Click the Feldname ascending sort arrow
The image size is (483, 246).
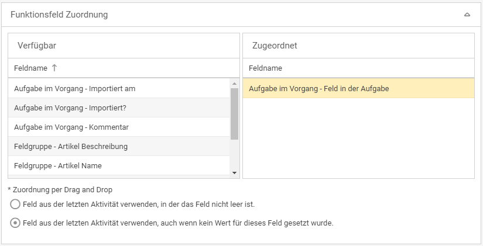[54, 68]
